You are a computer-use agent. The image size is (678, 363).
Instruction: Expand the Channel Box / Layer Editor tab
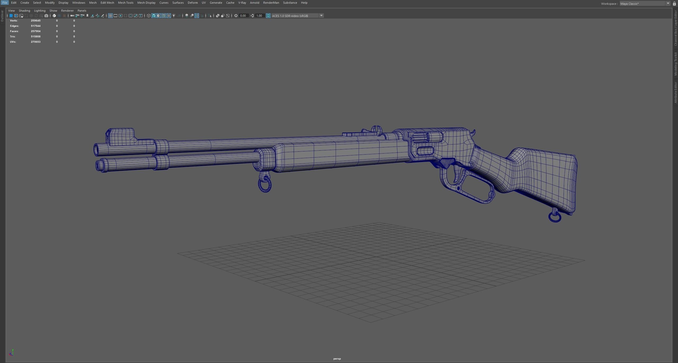(x=675, y=28)
